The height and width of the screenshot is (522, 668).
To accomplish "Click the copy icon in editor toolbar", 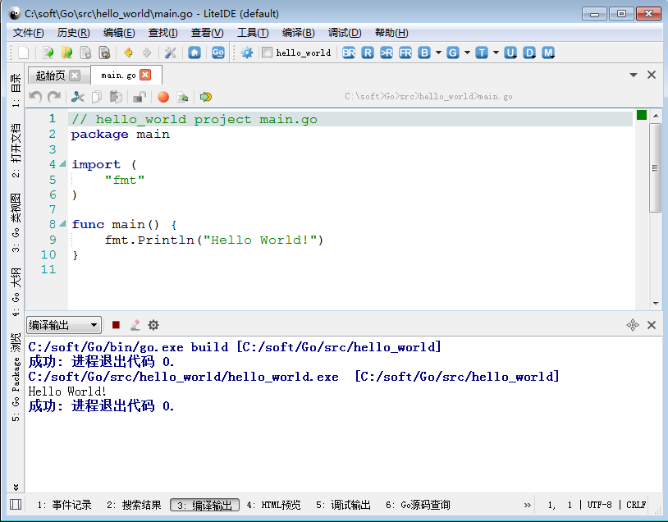I will click(x=97, y=97).
